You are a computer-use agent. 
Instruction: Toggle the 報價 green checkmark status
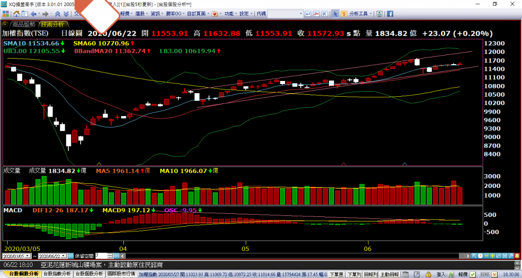pyautogui.click(x=474, y=274)
